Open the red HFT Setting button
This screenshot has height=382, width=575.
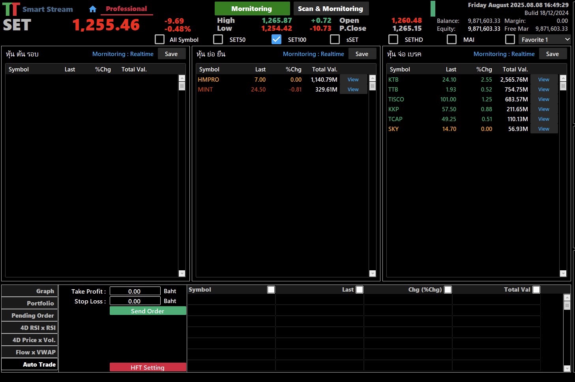click(148, 367)
